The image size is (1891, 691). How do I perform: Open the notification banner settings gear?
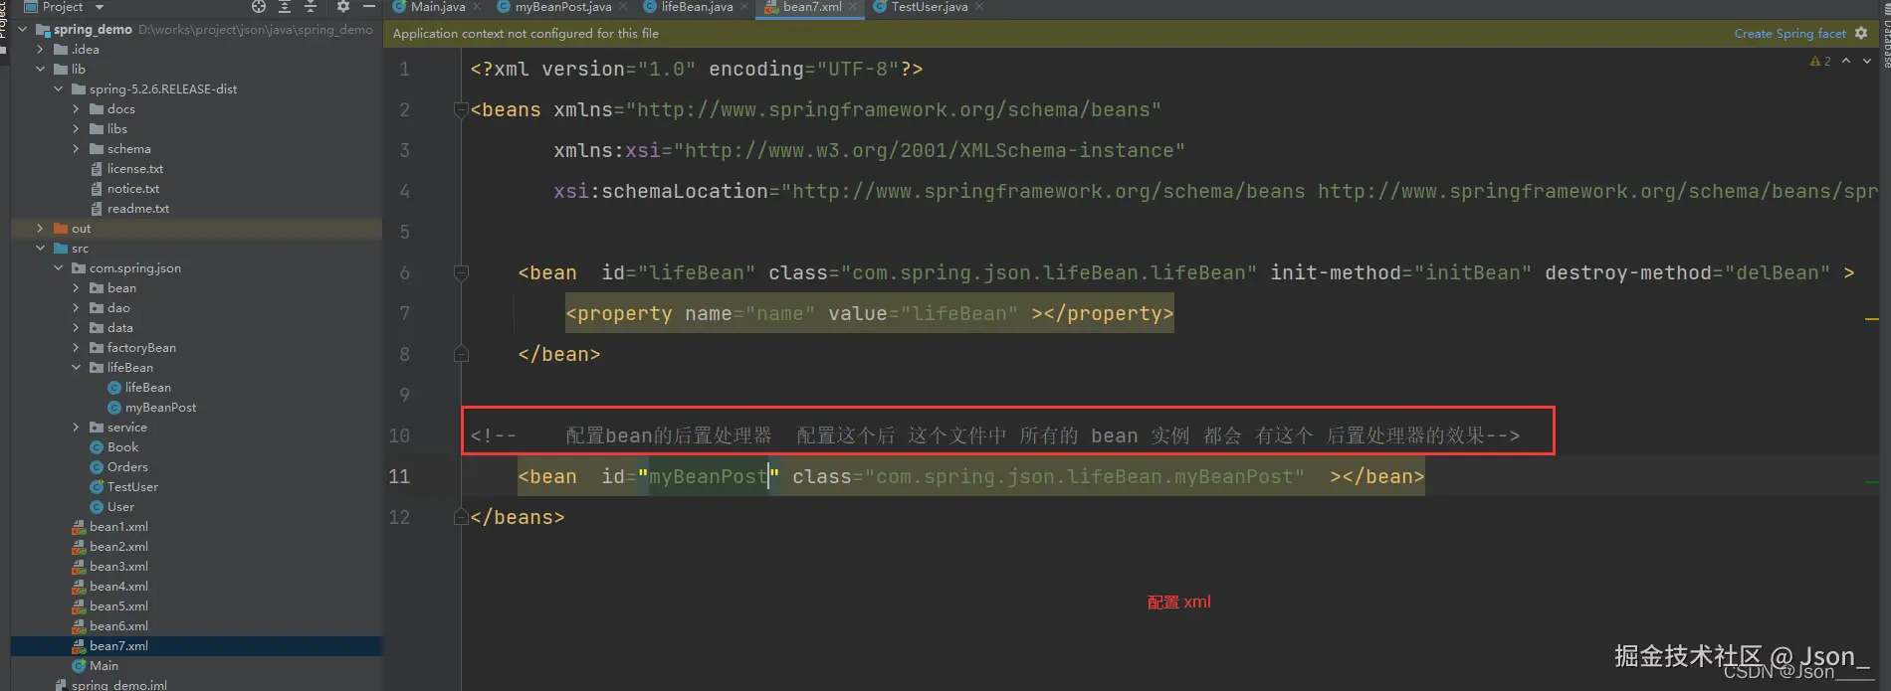pos(1861,33)
